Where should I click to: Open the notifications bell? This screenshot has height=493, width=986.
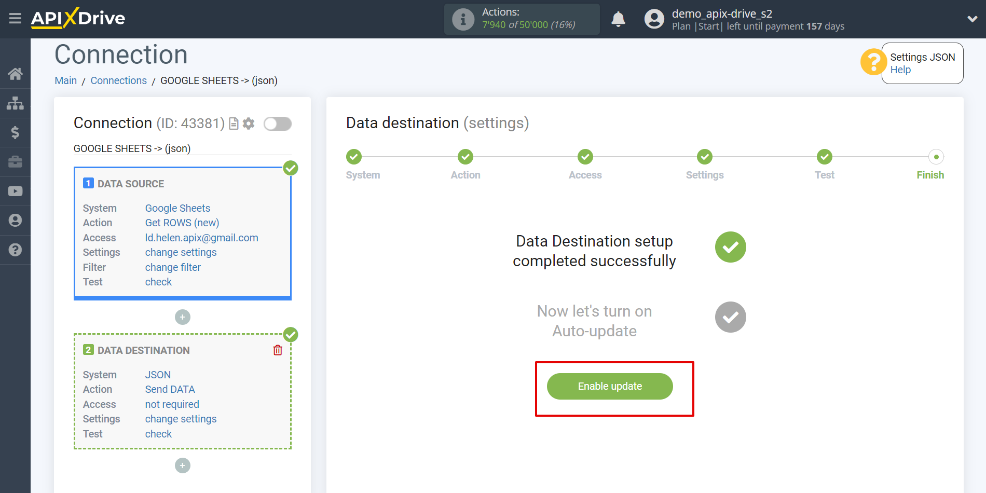pyautogui.click(x=618, y=19)
